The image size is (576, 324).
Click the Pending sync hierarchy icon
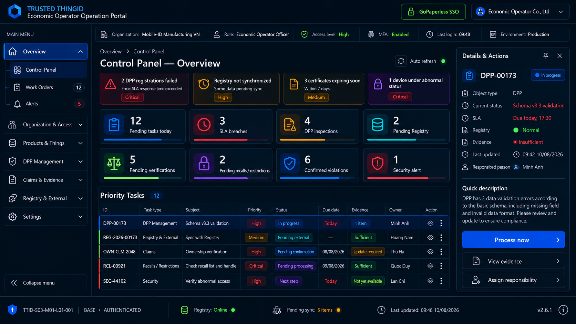[277, 310]
